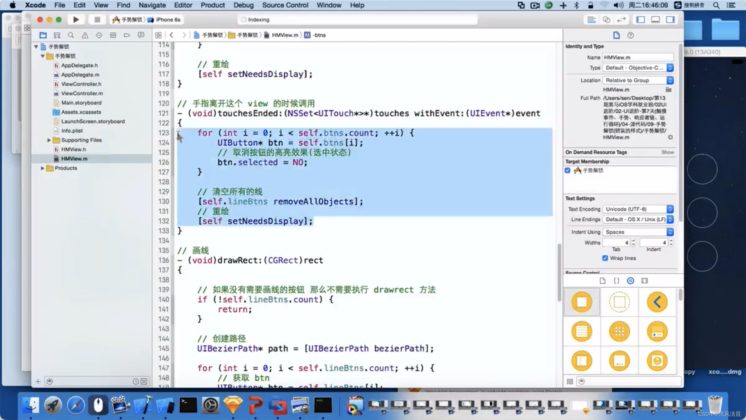Run the project with the Play button
Image resolution: width=746 pixels, height=420 pixels.
tap(76, 20)
